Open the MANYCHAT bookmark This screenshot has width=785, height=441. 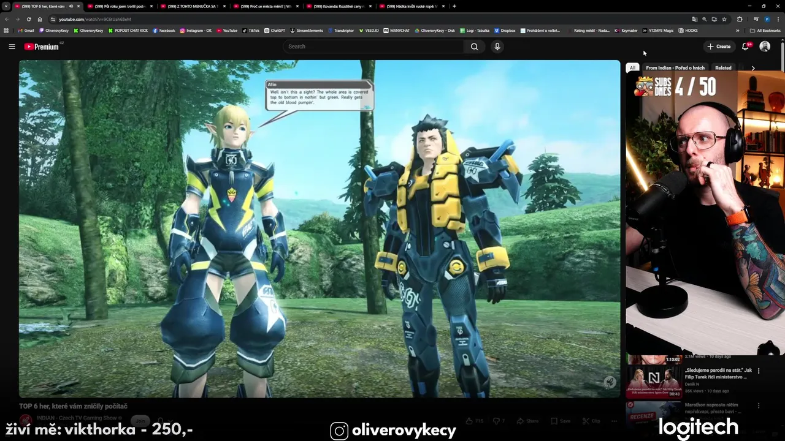[x=397, y=30]
